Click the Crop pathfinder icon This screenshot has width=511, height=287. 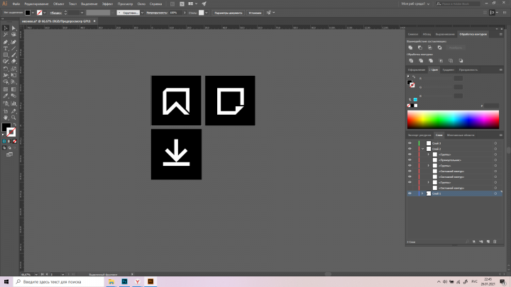pos(441,60)
